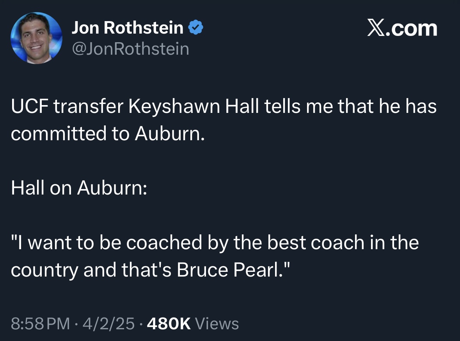The width and height of the screenshot is (460, 341).
Task: Click Jon Rothstein's profile avatar photo
Action: coord(36,38)
